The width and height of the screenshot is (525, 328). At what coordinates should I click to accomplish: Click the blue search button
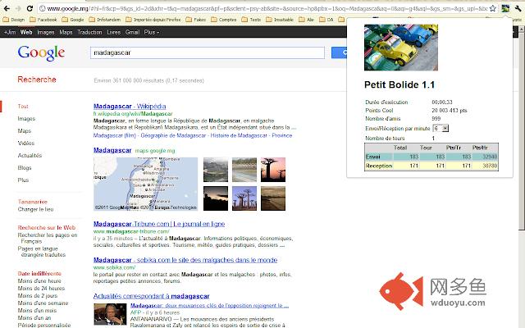[x=339, y=52]
